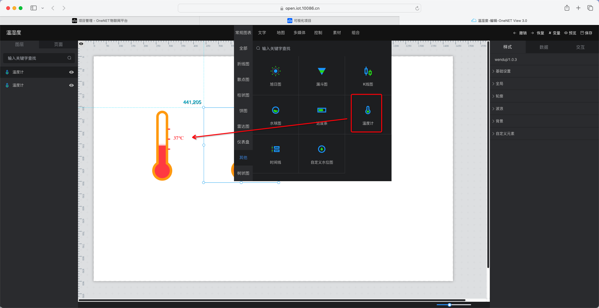Hide the first 温度计 layer with eye icon

[x=71, y=72]
